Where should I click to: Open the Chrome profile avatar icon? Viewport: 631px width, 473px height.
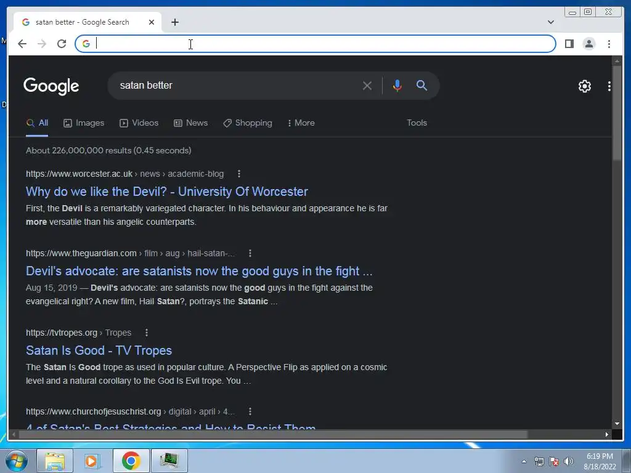point(588,44)
